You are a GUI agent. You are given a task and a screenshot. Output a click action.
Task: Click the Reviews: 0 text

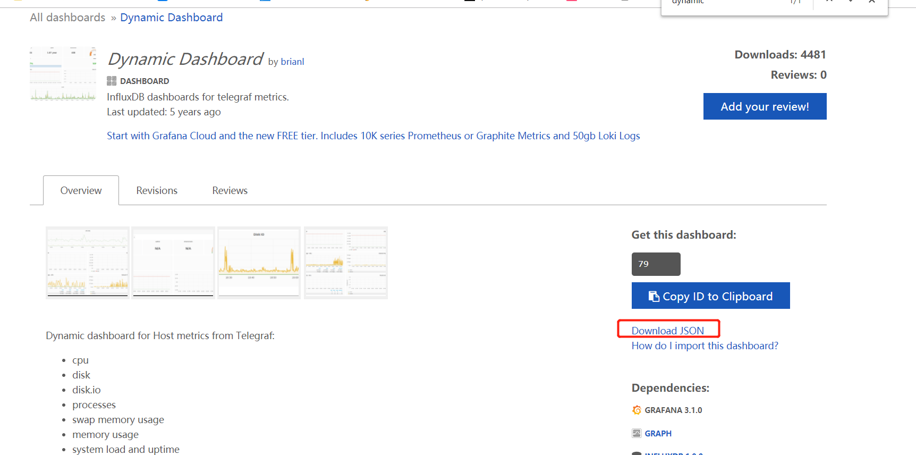coord(799,75)
